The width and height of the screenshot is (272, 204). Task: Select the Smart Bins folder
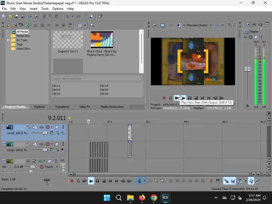(x=23, y=49)
